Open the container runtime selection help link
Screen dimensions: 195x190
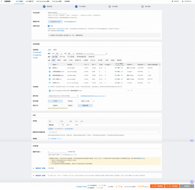(x=70, y=22)
